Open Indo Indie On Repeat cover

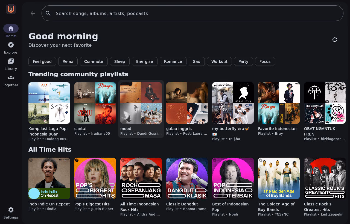(x=49, y=178)
